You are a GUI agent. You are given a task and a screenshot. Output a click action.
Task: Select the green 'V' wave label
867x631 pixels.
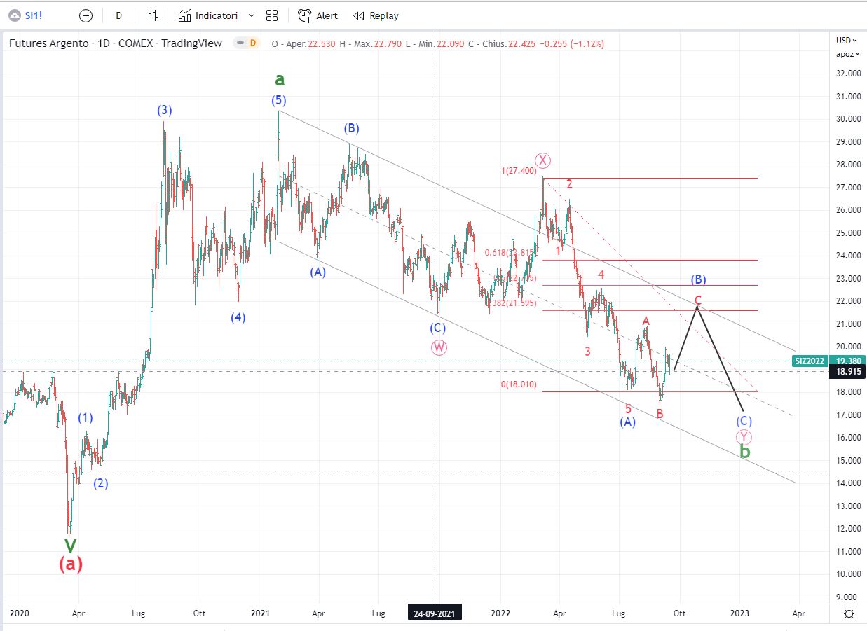pyautogui.click(x=70, y=546)
